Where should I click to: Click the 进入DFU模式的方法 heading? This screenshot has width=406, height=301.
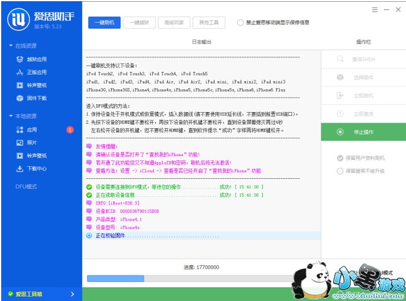[x=108, y=106]
